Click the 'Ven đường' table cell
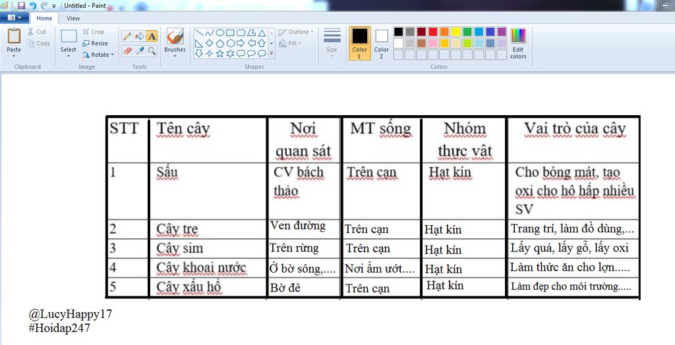The height and width of the screenshot is (345, 675). (304, 229)
